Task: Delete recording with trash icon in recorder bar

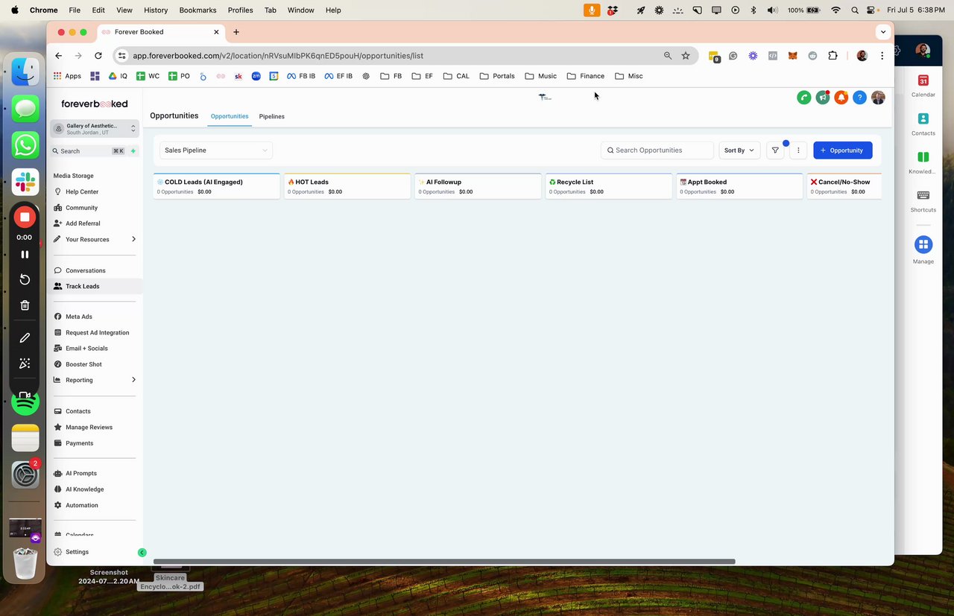Action: click(25, 305)
